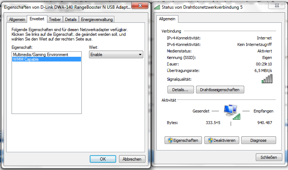Click the Medienstatus value Aktiviert
The image size is (288, 170).
tap(264, 51)
